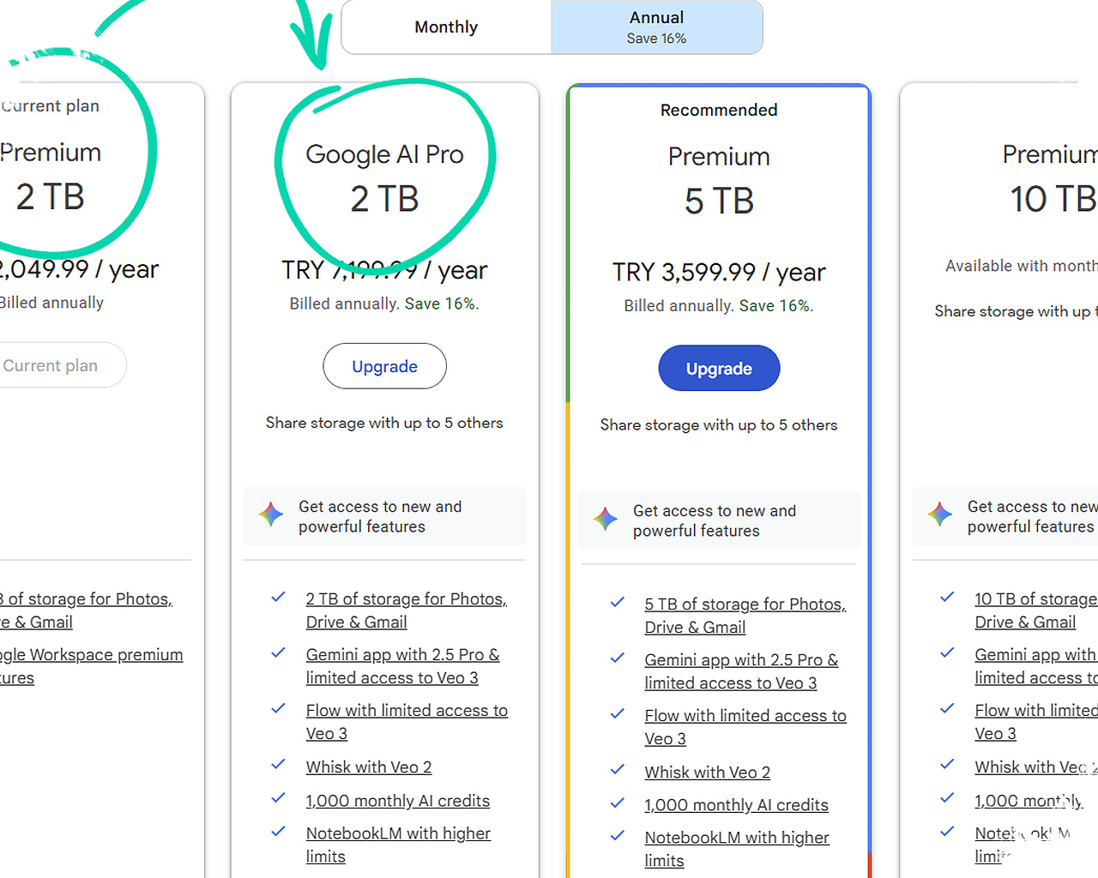Open '2 TB of storage for Photos' link
The image size is (1098, 878).
point(407,610)
